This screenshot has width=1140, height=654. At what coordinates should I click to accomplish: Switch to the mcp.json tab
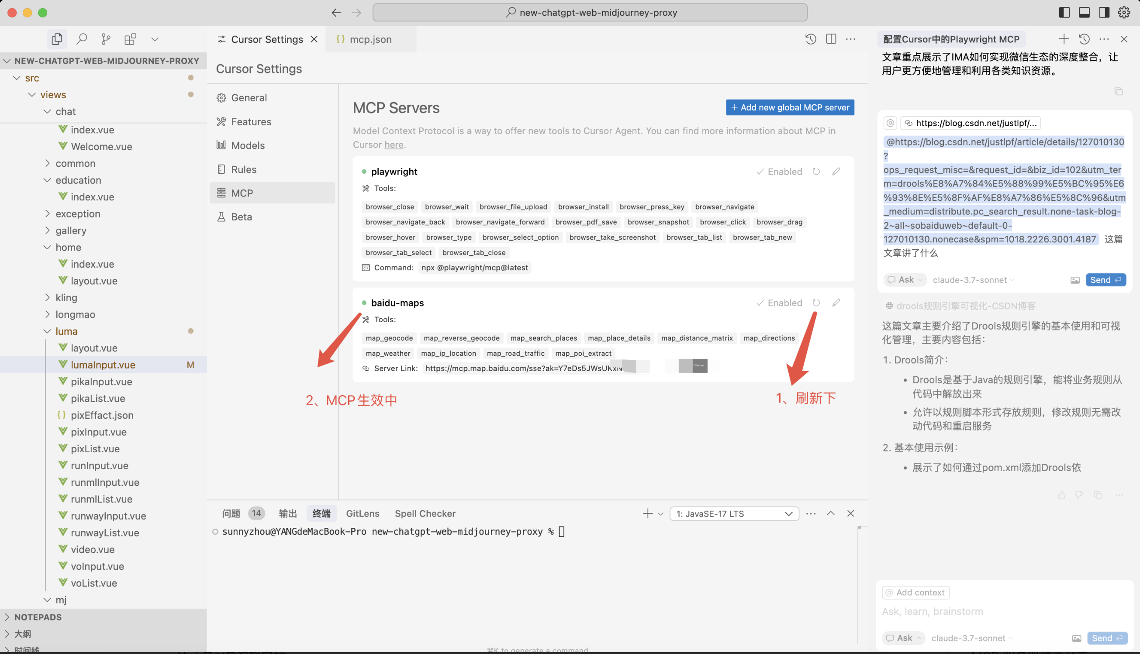point(370,39)
